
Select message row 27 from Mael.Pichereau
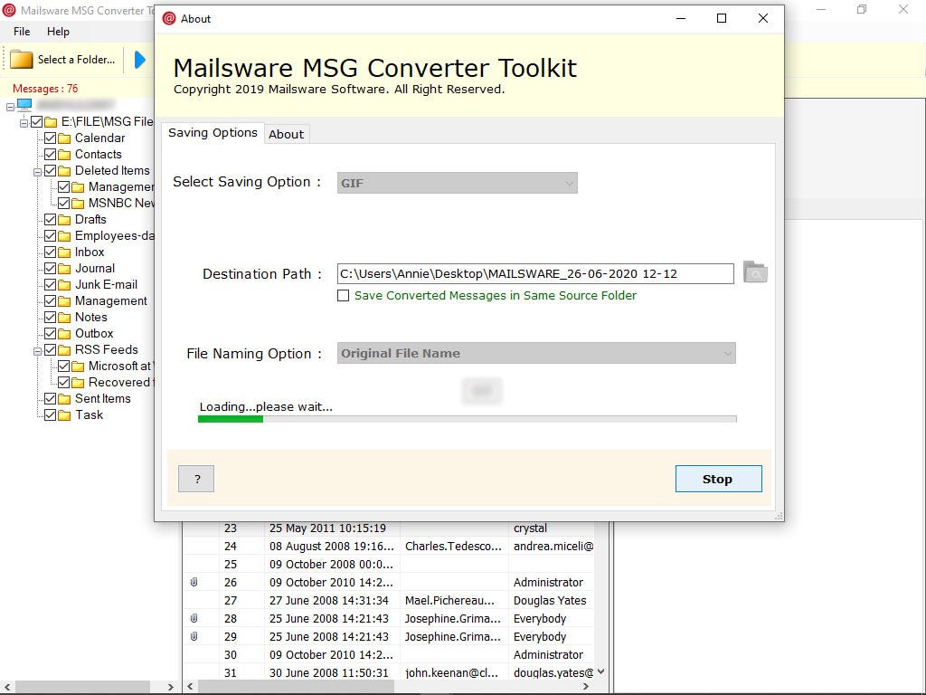(389, 601)
